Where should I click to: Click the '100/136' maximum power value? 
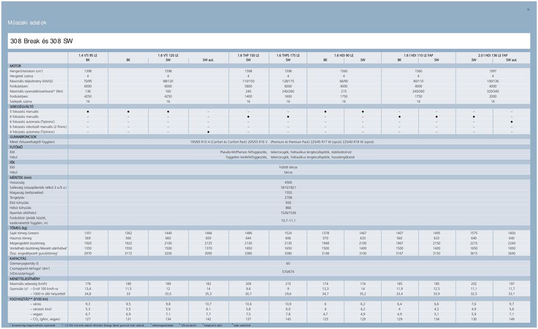493,81
